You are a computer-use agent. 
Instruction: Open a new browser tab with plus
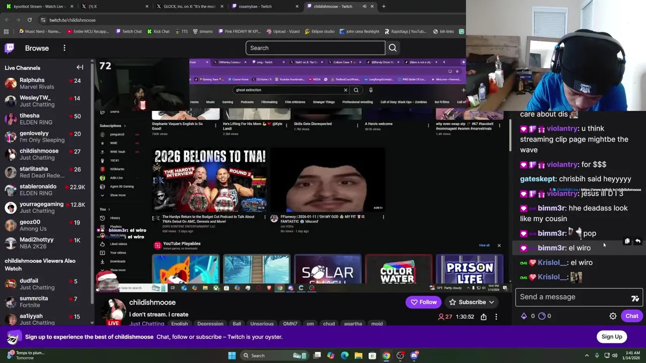384,7
